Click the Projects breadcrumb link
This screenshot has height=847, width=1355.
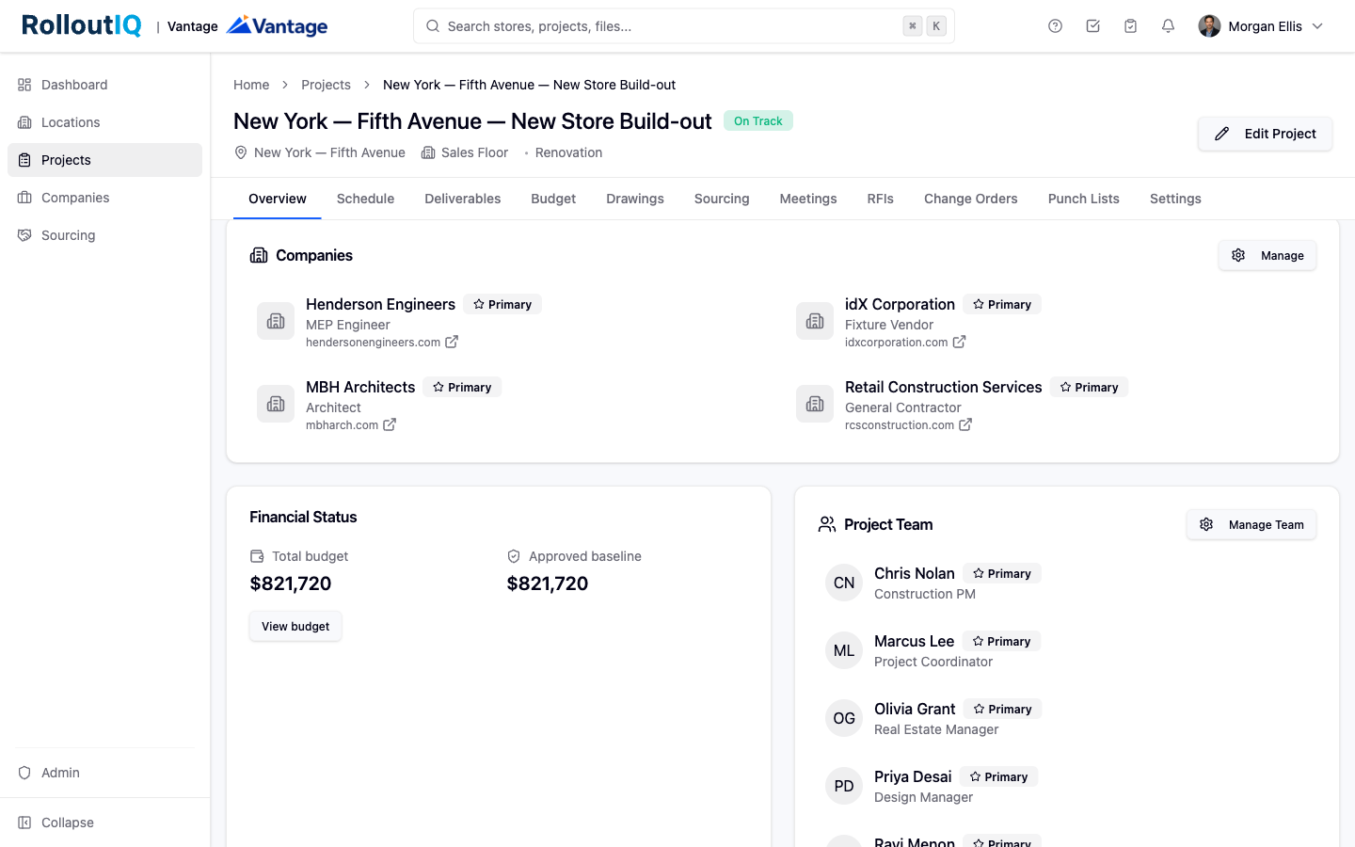pos(326,85)
